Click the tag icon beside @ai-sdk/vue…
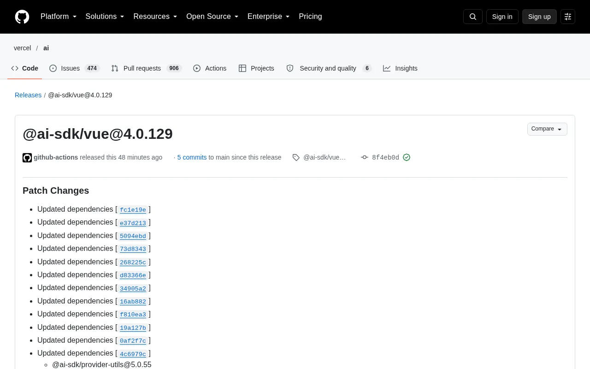 [296, 157]
